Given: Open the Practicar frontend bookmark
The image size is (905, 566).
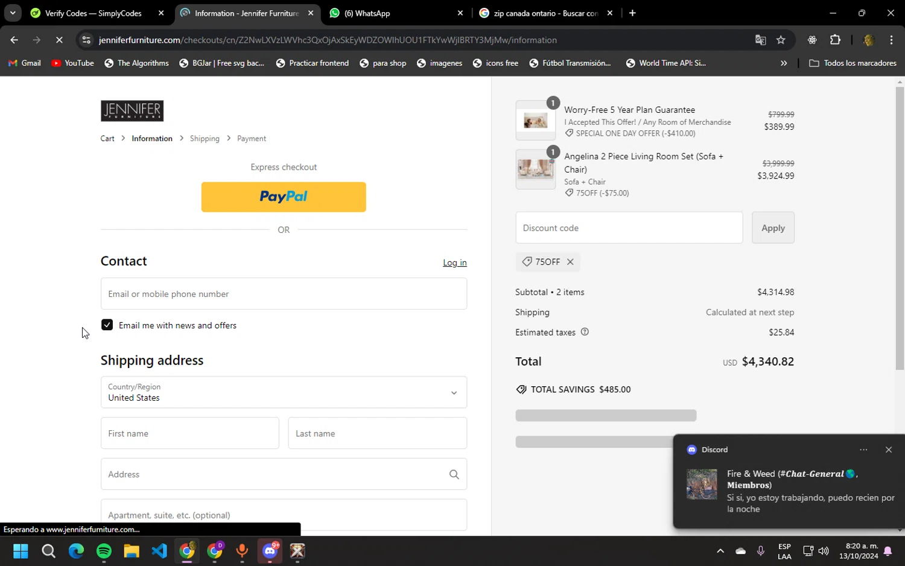Looking at the screenshot, I should click(x=313, y=63).
